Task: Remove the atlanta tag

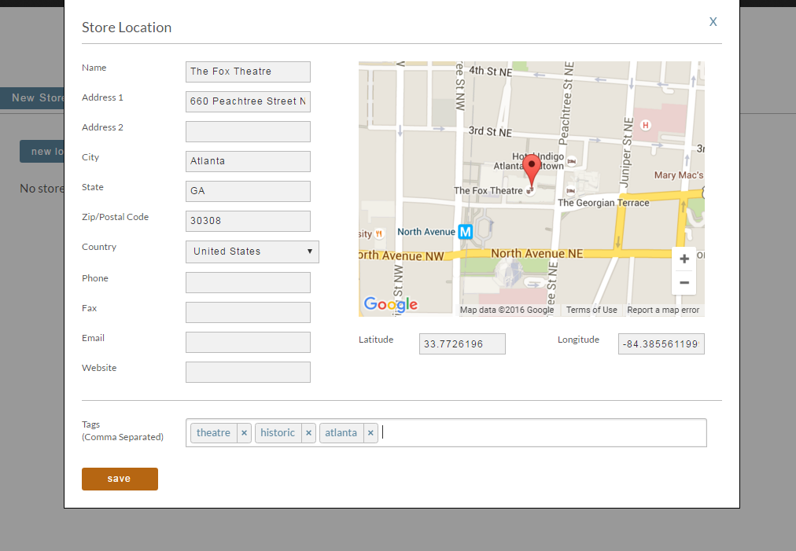Action: pos(370,433)
